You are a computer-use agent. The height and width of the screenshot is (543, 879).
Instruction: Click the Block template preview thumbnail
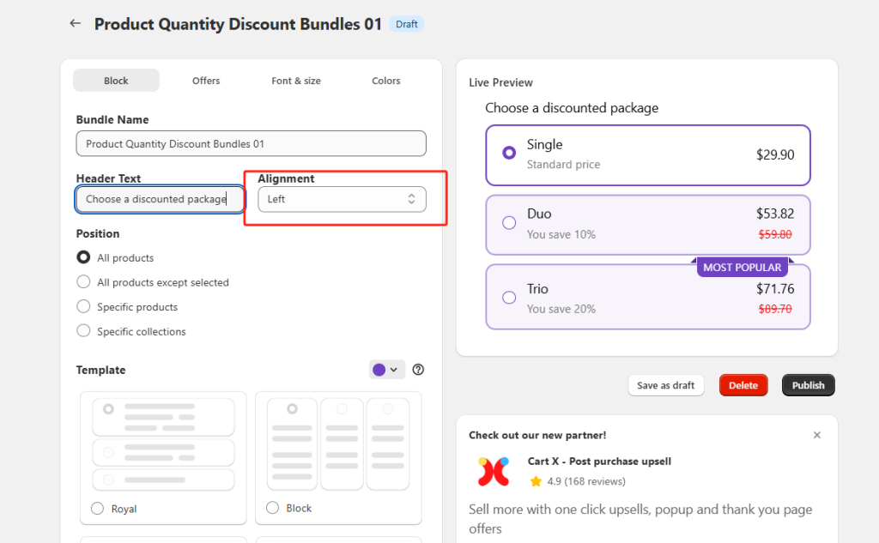click(x=338, y=442)
